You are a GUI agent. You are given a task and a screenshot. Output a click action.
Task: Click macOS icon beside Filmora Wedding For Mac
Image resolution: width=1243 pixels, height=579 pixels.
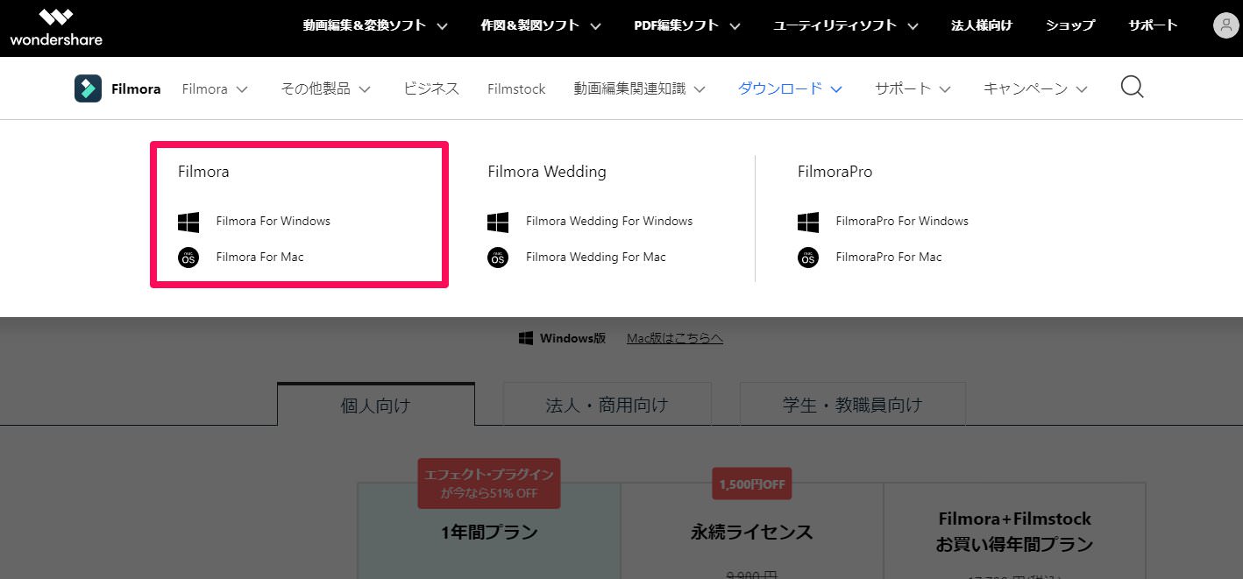point(498,258)
